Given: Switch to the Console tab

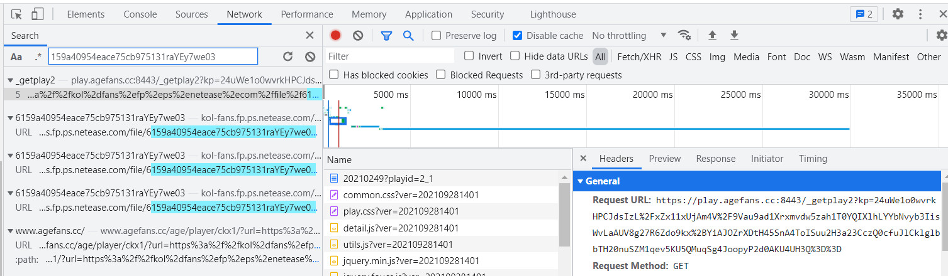Looking at the screenshot, I should [140, 14].
